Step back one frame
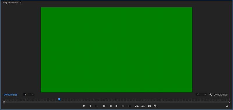 [x=110, y=106]
